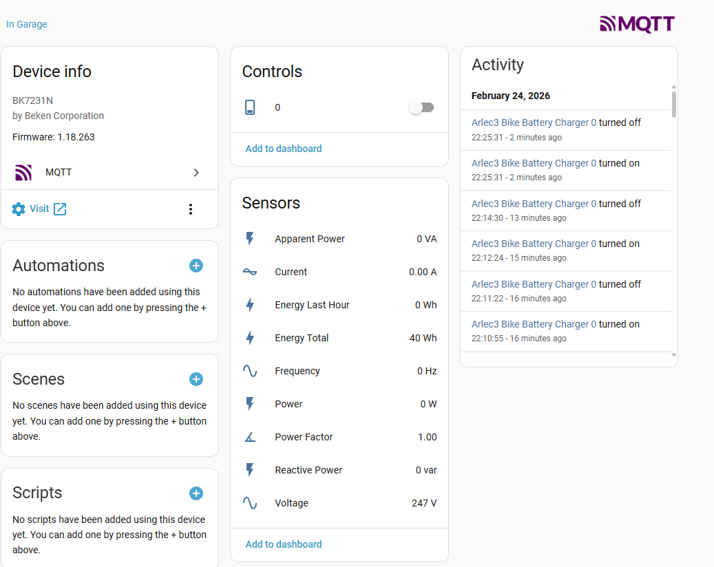
Task: Toggle the switch in Controls
Action: [x=421, y=107]
